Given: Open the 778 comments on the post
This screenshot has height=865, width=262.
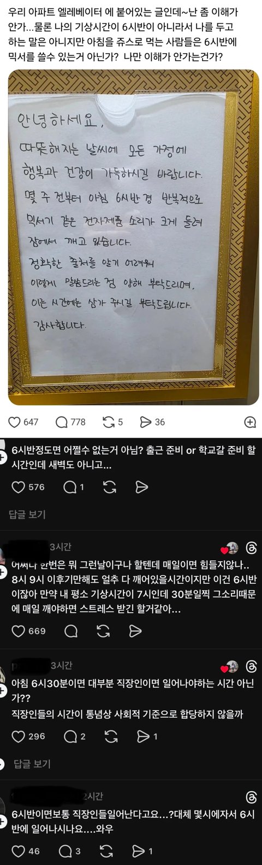Looking at the screenshot, I should tap(61, 422).
